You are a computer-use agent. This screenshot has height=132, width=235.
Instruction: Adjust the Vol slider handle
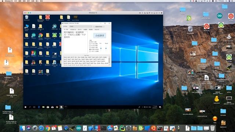[101, 48]
